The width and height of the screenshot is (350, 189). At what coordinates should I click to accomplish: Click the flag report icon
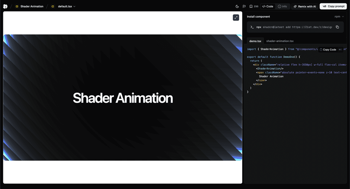coord(244,6)
